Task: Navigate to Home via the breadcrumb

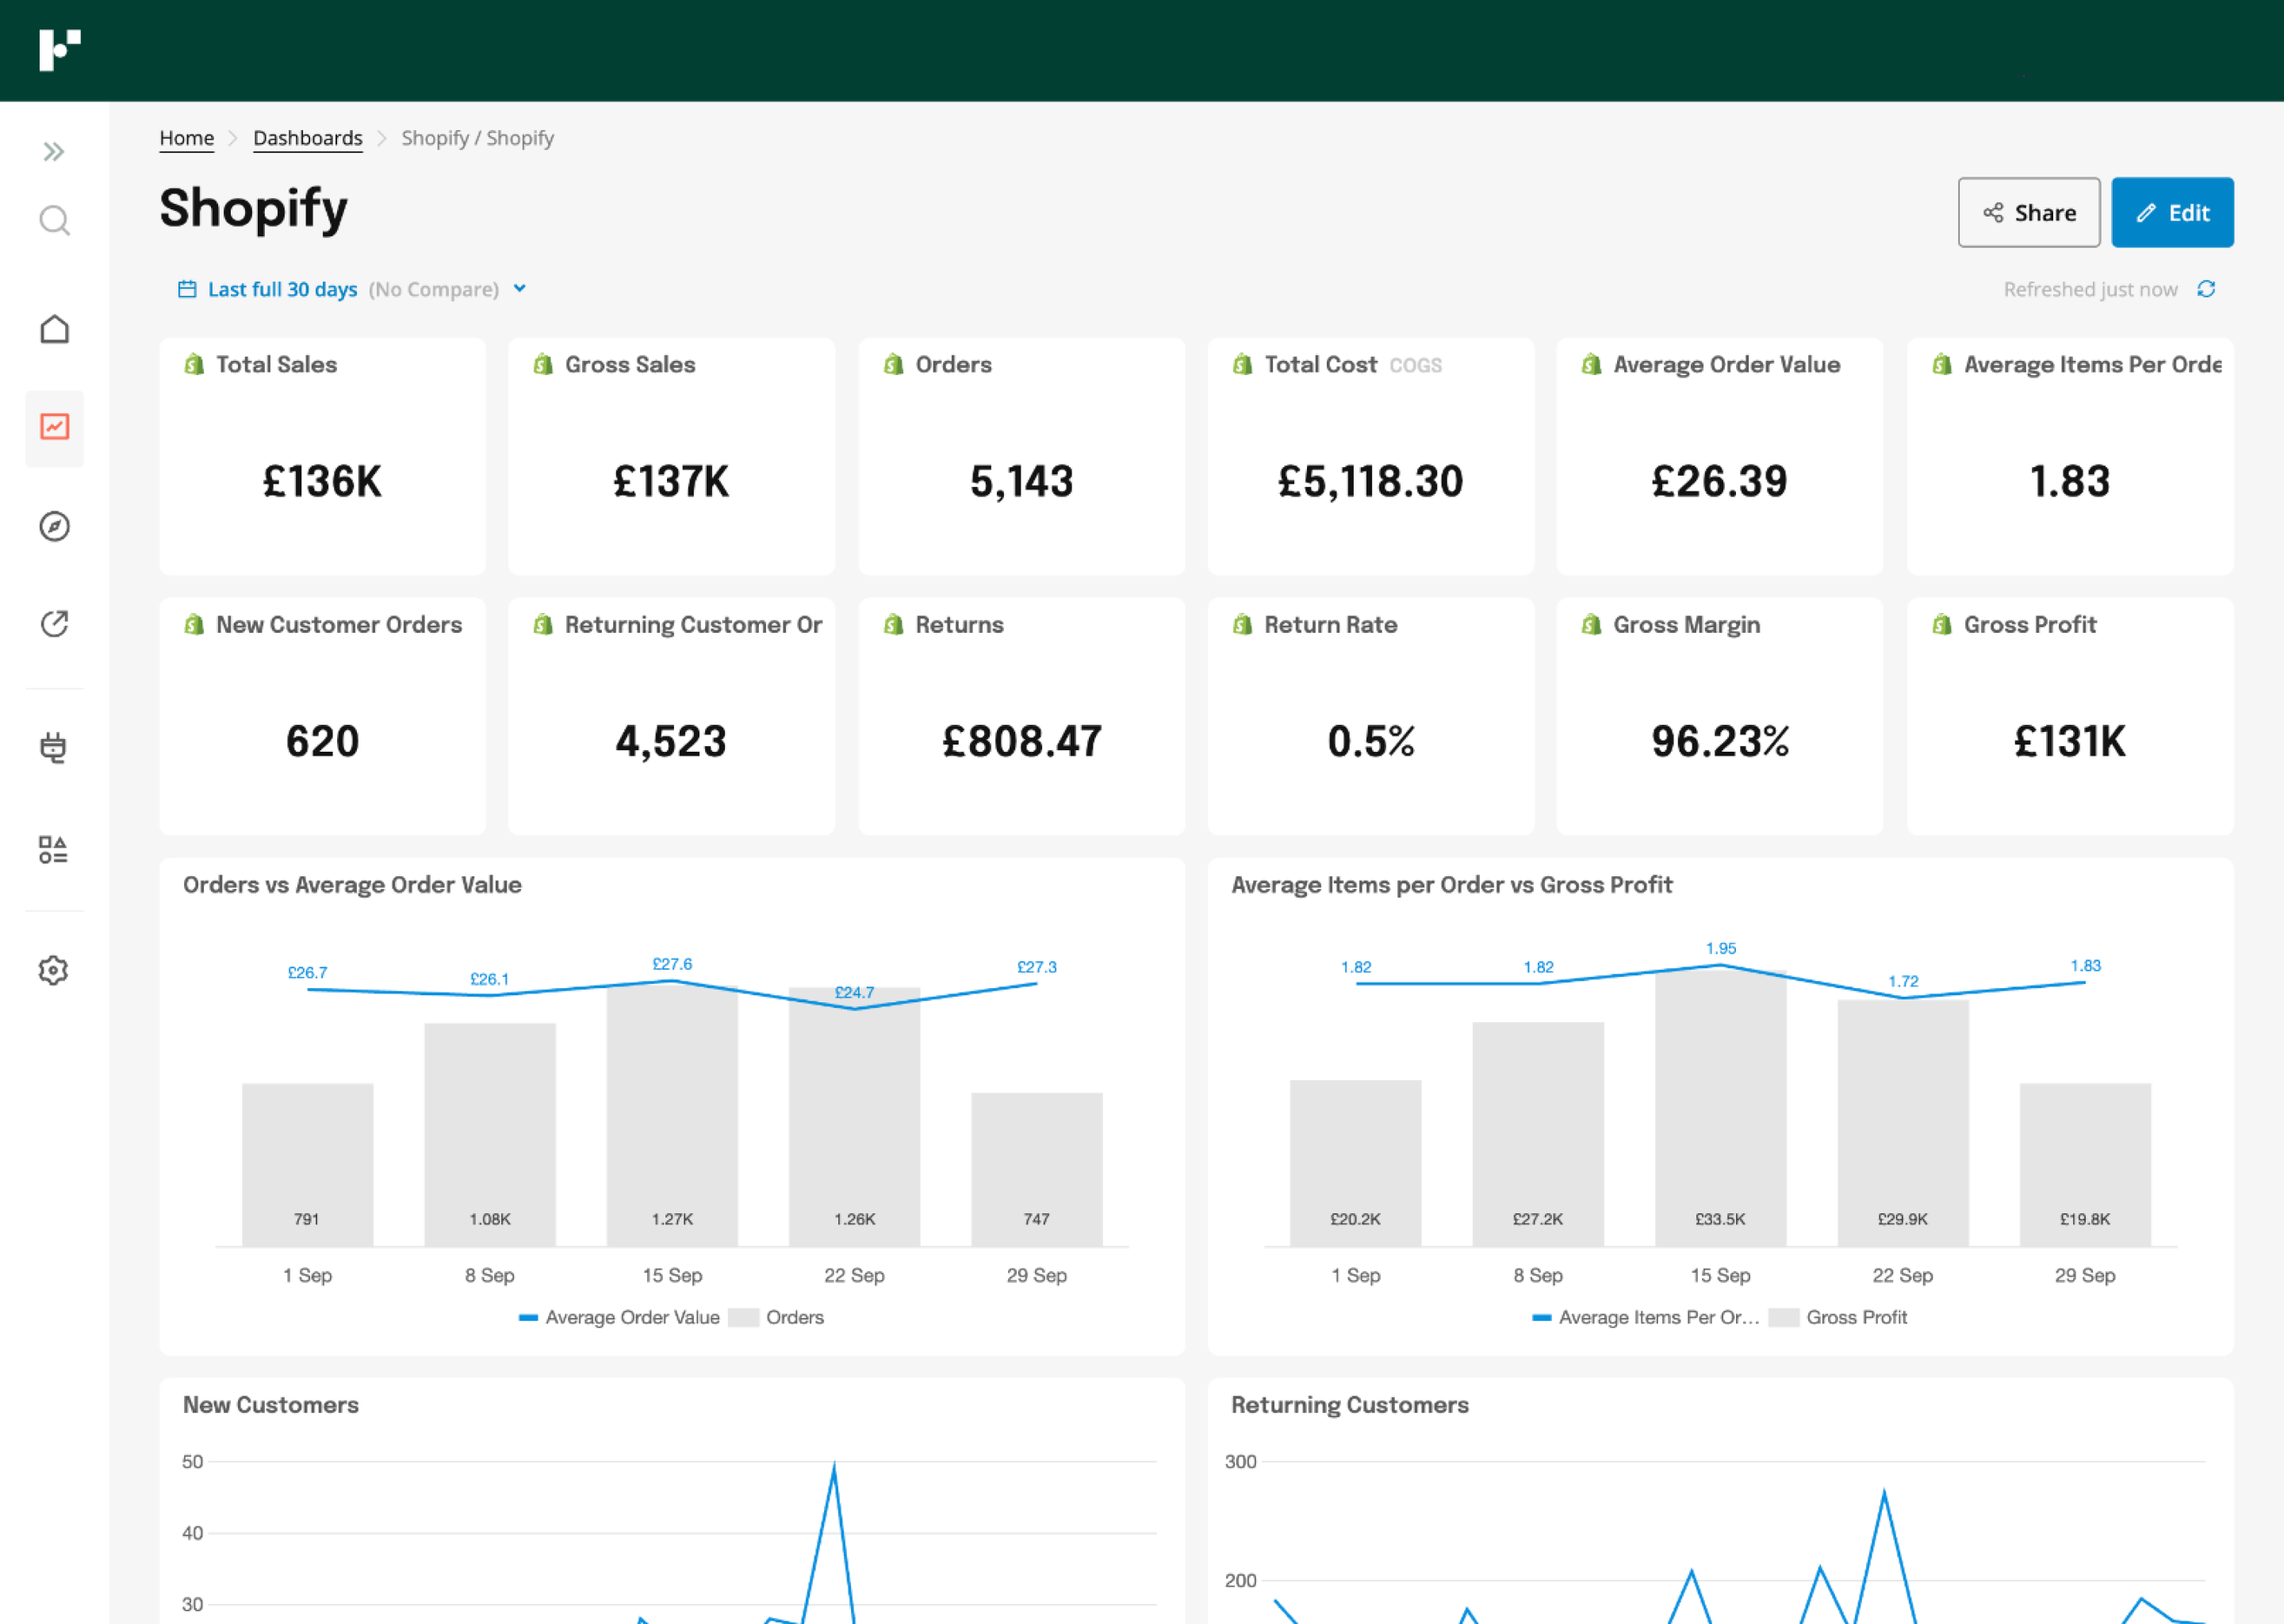Action: point(186,138)
